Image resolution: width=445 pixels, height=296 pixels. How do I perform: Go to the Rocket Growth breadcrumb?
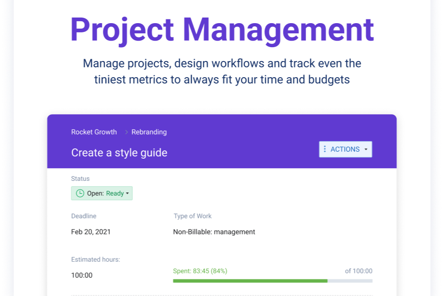[94, 132]
